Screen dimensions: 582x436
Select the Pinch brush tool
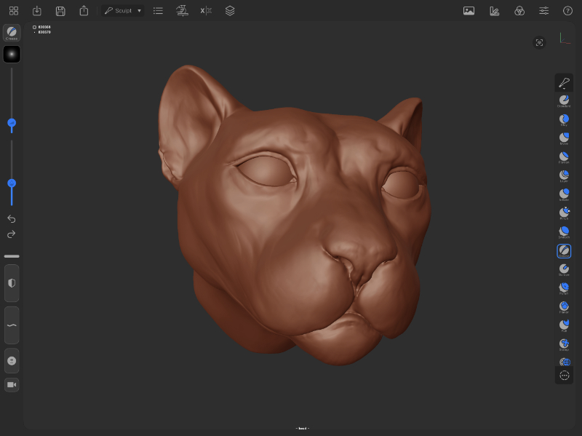pos(564,213)
